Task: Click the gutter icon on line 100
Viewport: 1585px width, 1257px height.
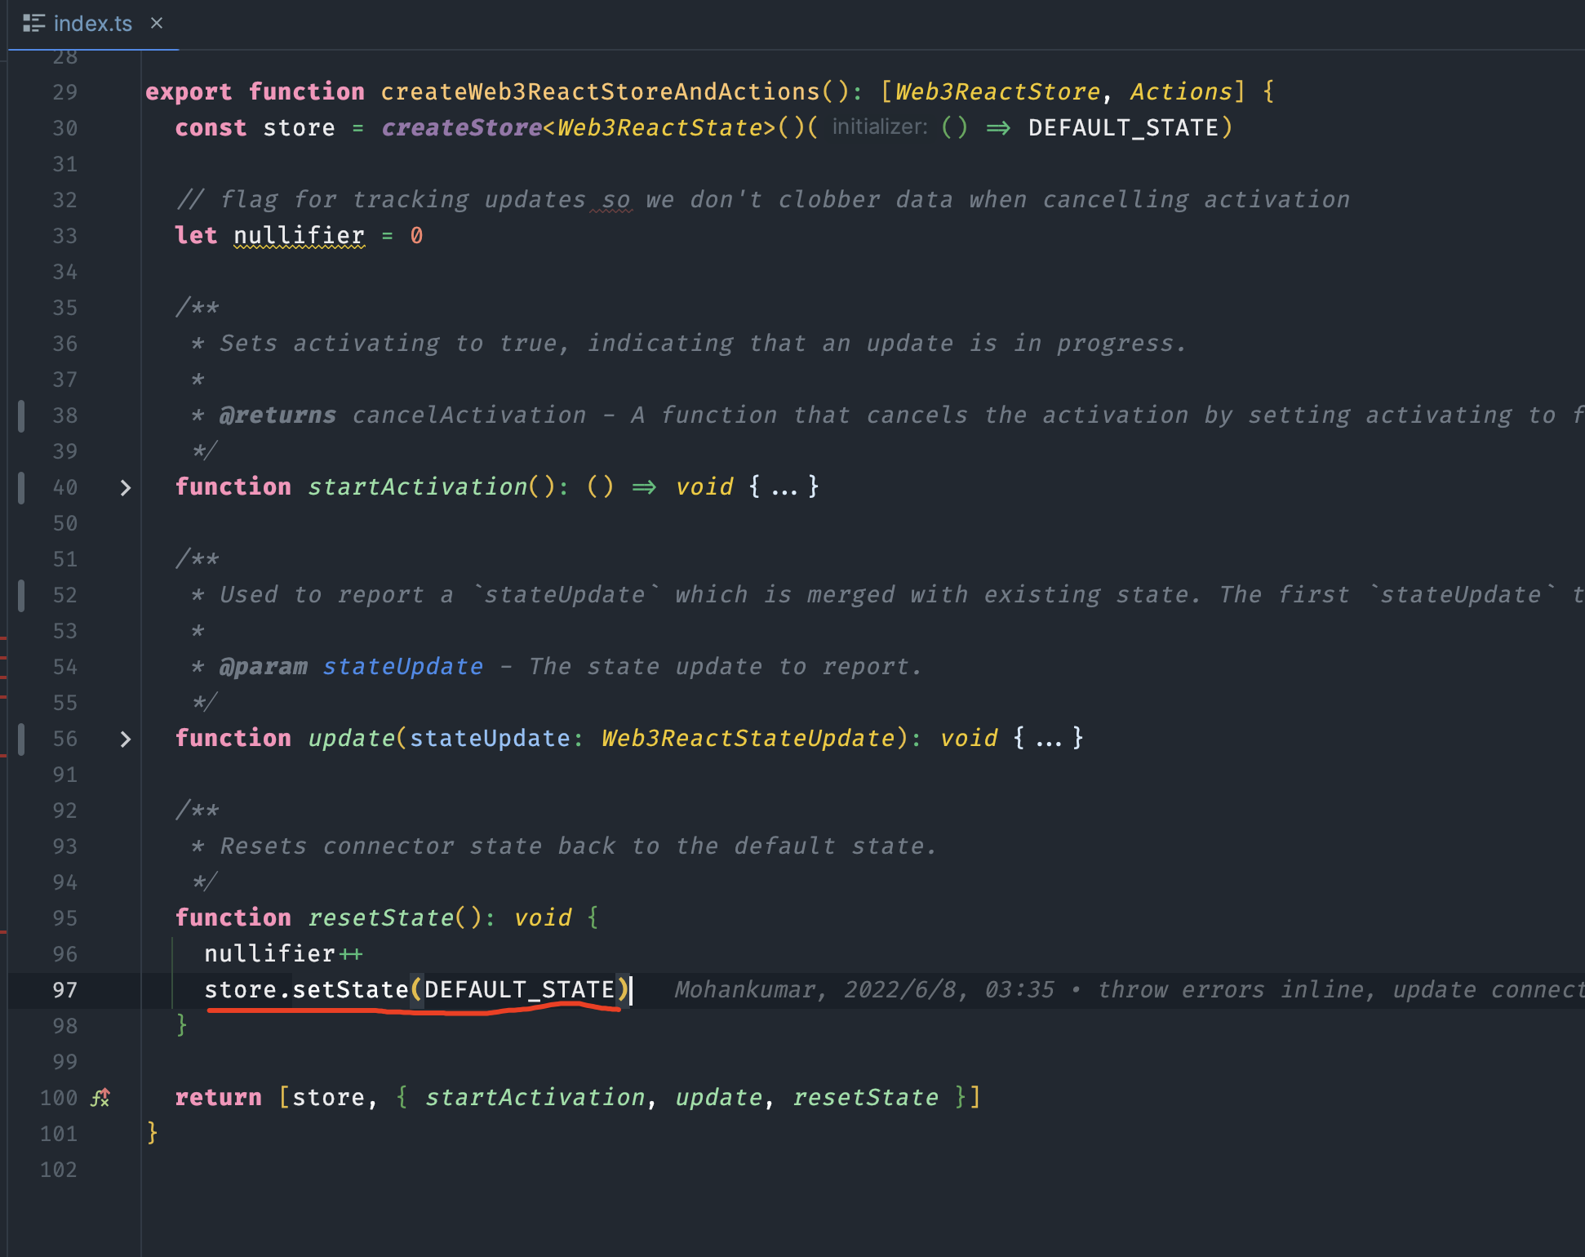Action: tap(100, 1098)
